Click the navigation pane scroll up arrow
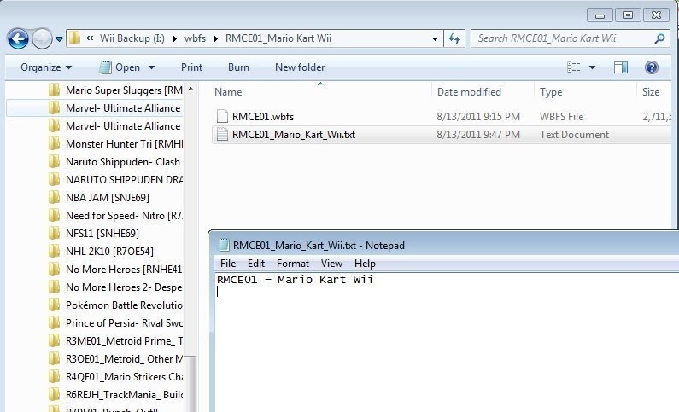 point(190,89)
